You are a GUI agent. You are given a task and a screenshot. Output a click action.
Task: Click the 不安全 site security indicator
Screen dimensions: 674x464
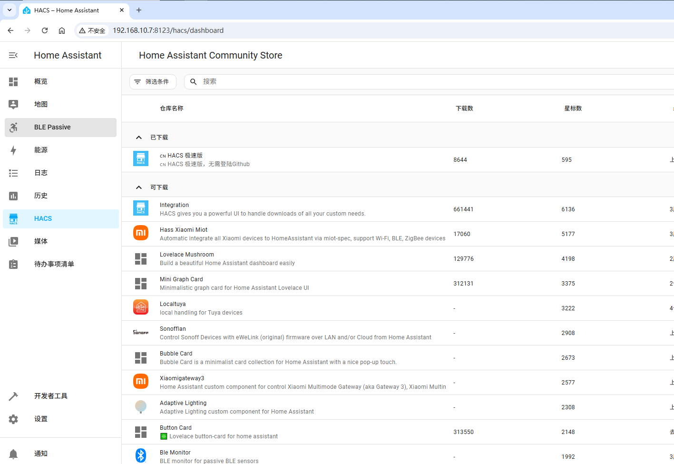[x=92, y=30]
